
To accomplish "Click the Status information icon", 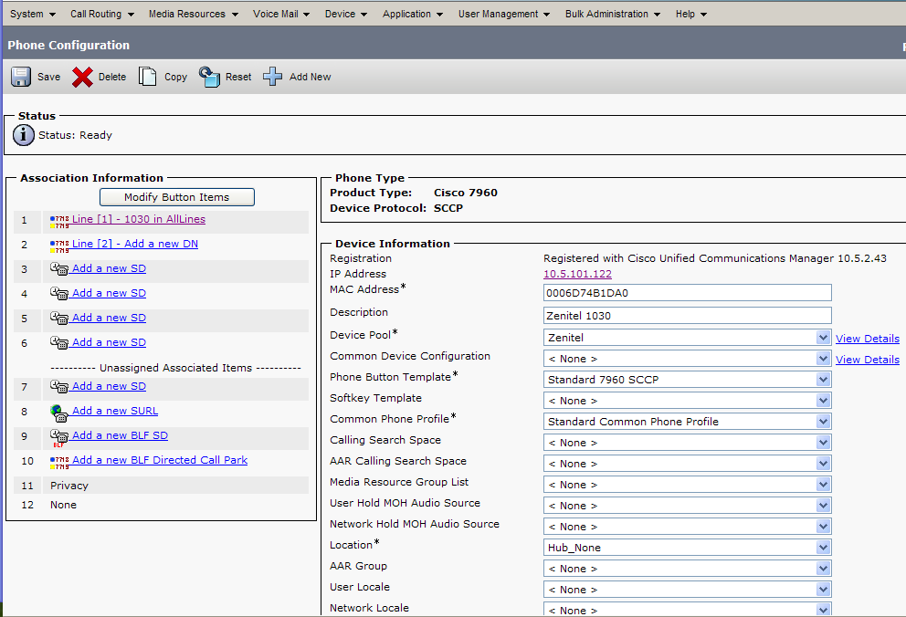I will (x=24, y=135).
